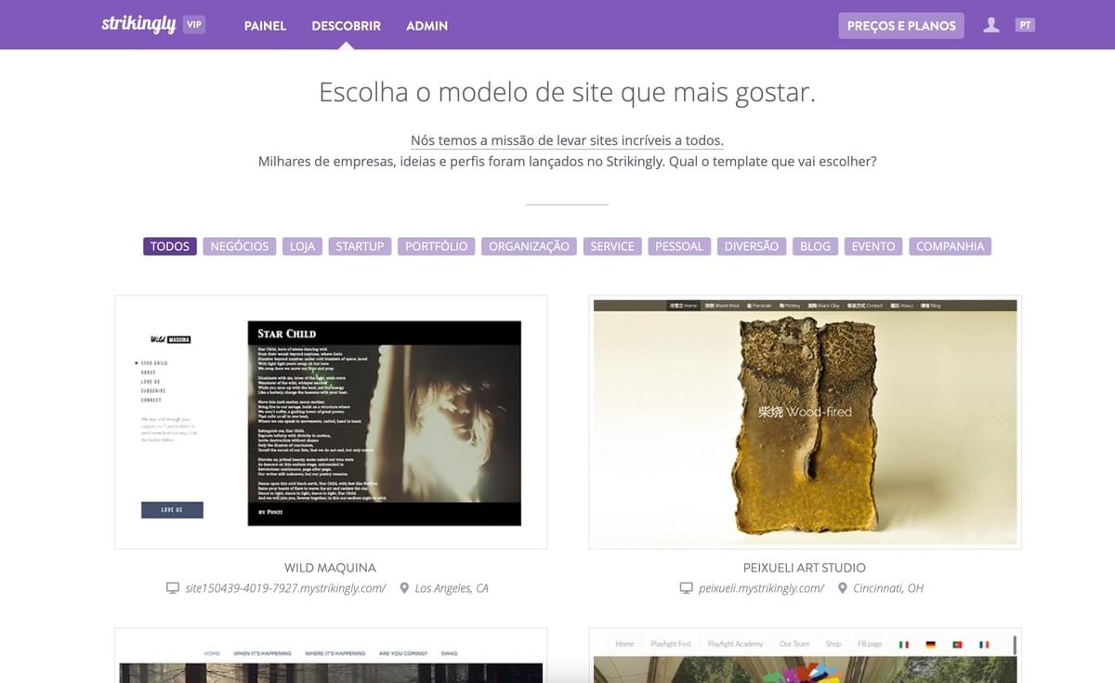This screenshot has width=1115, height=683.
Task: Open the PT language selector
Action: coord(1025,24)
